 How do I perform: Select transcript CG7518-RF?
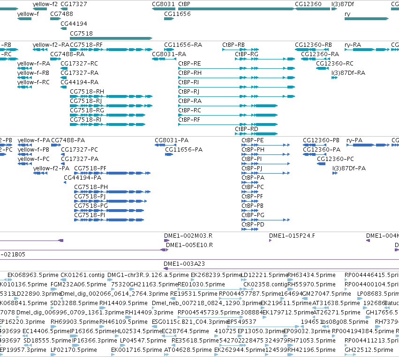tap(111, 50)
